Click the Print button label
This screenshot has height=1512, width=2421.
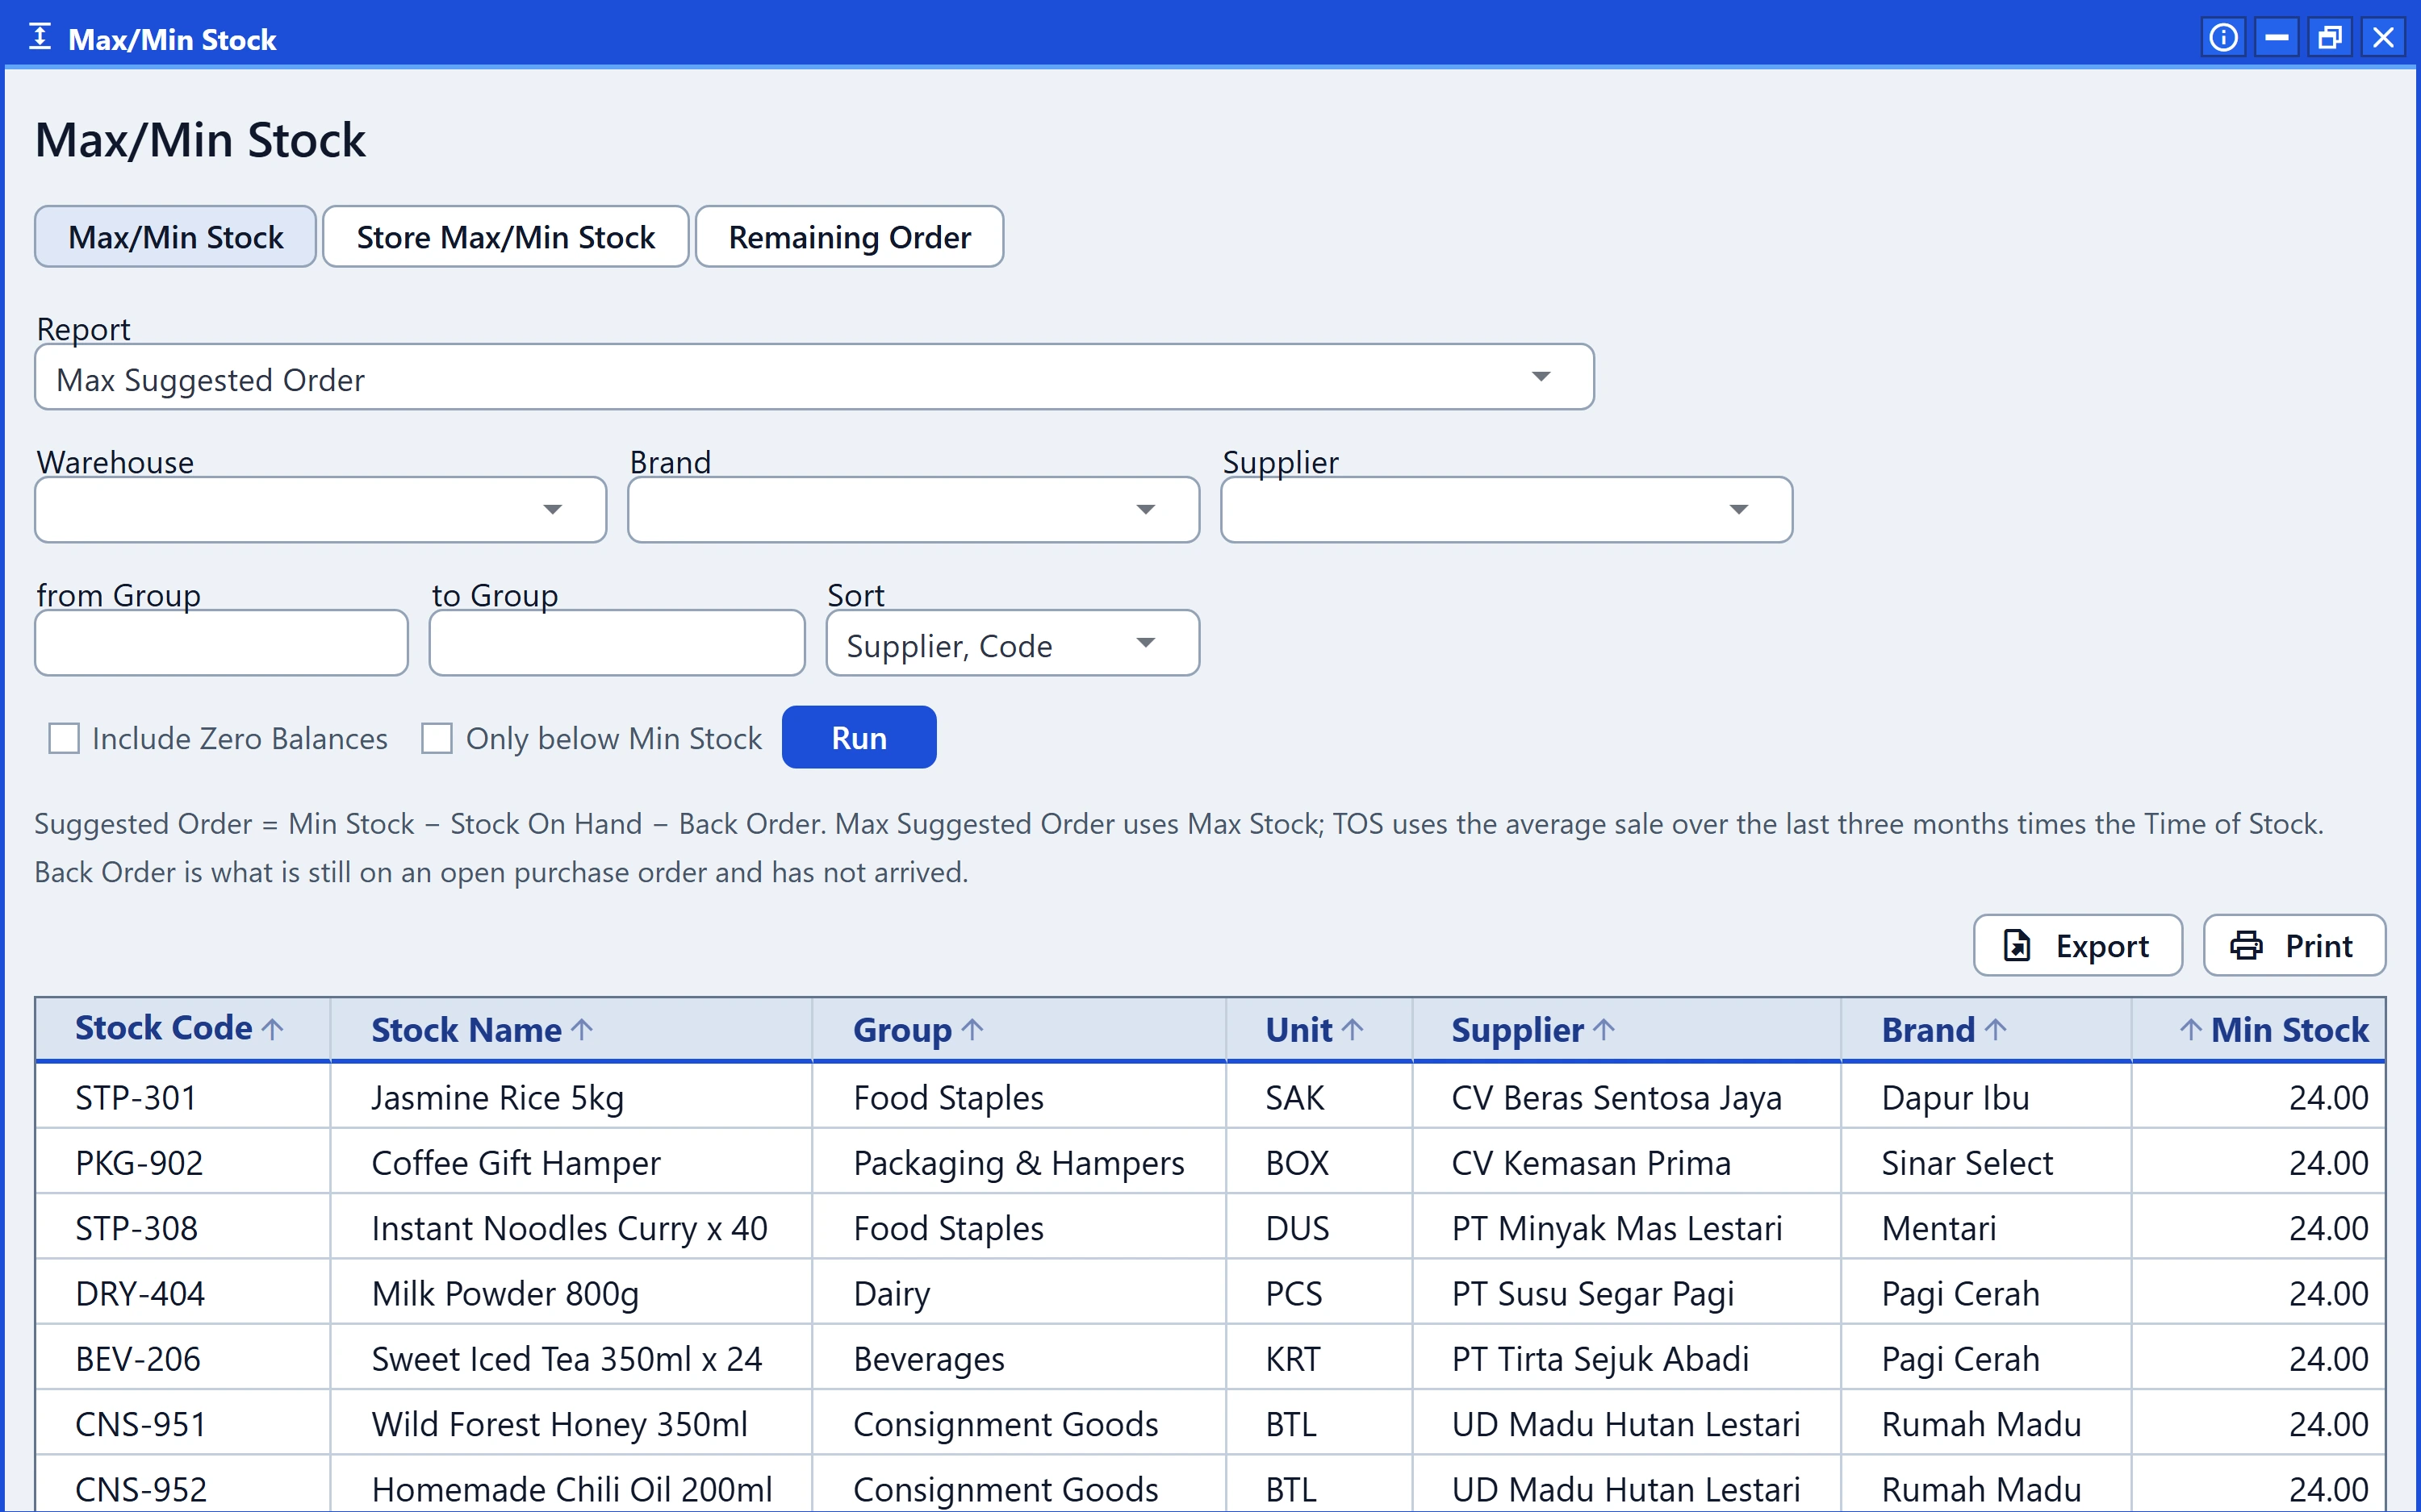(2319, 946)
